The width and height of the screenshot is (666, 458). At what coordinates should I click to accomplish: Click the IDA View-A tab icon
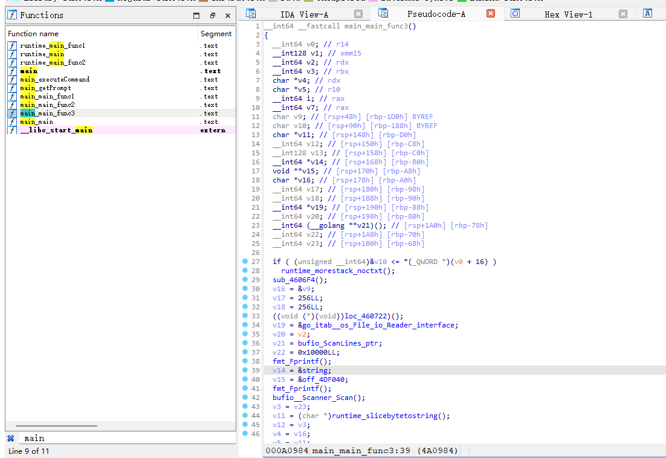coord(251,14)
